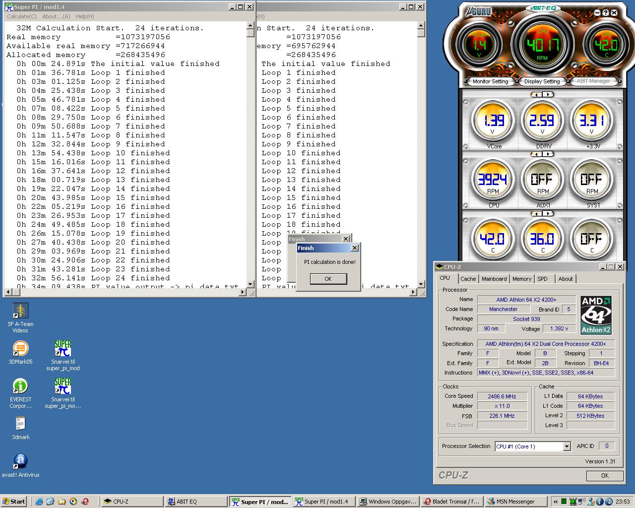Switch to the SPD tab in CPU-Z
This screenshot has height=508, width=635.
coord(543,279)
